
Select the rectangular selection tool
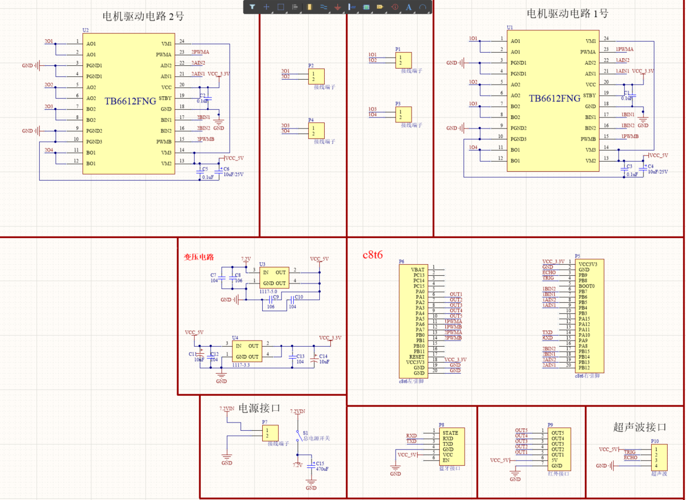tap(282, 7)
